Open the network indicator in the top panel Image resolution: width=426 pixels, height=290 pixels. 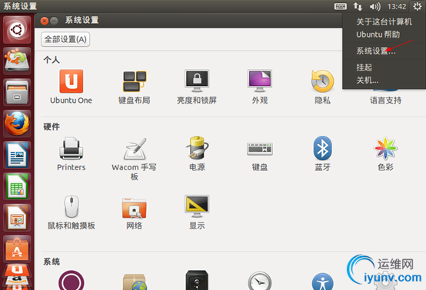click(358, 6)
